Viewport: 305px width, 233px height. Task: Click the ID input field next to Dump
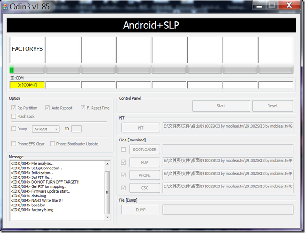point(76,129)
